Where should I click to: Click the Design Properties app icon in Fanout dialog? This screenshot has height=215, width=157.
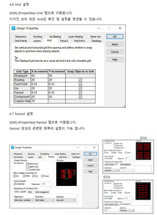[x=13, y=147]
